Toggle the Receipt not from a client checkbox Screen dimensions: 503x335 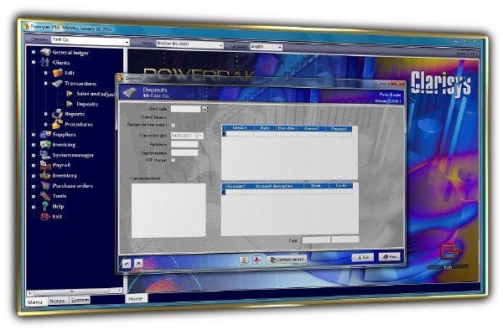[x=174, y=125]
